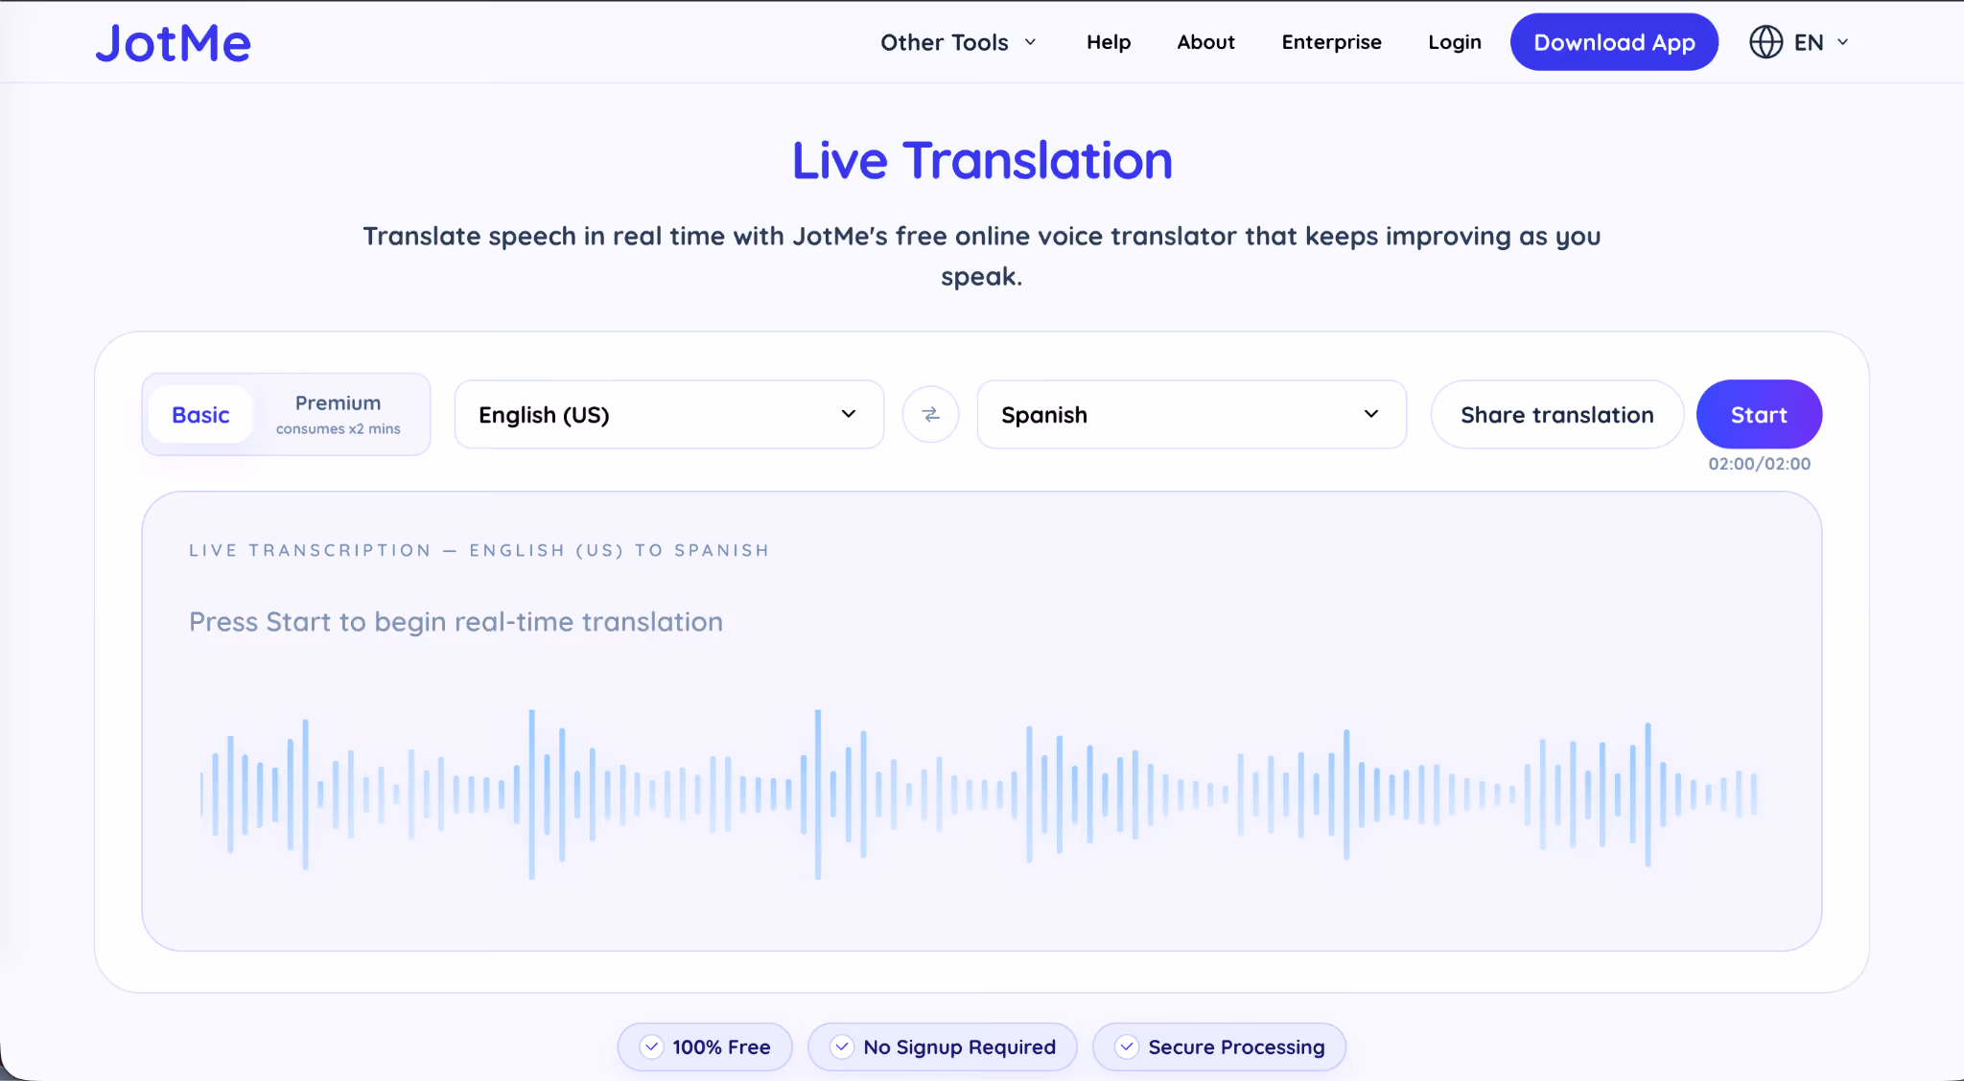The height and width of the screenshot is (1081, 1964).
Task: Click 'consumes x2 mins' text under Premium
Action: 339,428
